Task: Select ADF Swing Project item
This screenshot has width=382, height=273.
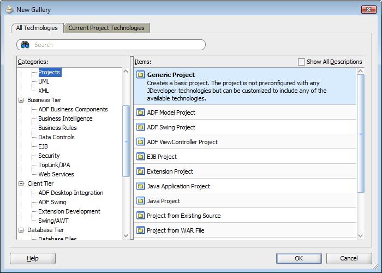Action: 245,127
